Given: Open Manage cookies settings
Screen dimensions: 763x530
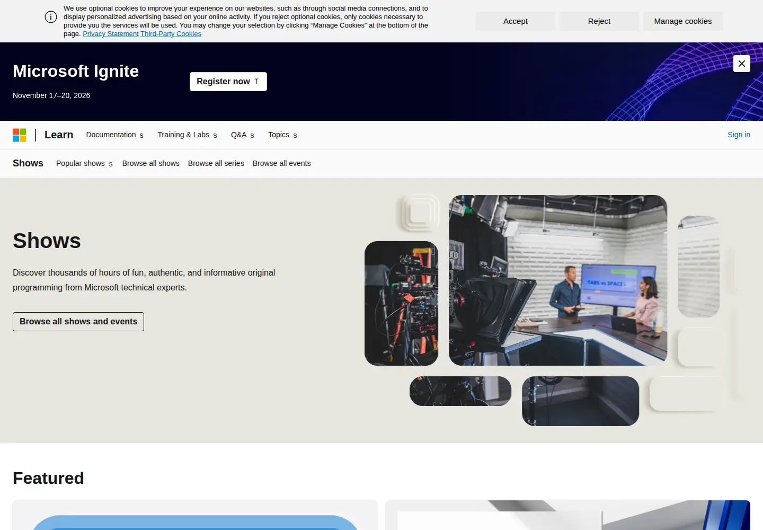Looking at the screenshot, I should coord(683,21).
